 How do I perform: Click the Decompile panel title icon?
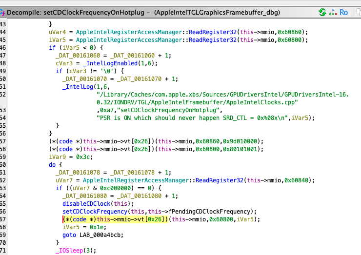[x=2, y=12]
